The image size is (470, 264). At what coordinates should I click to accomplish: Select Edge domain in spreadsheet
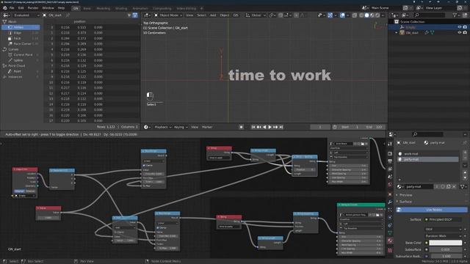[21, 33]
